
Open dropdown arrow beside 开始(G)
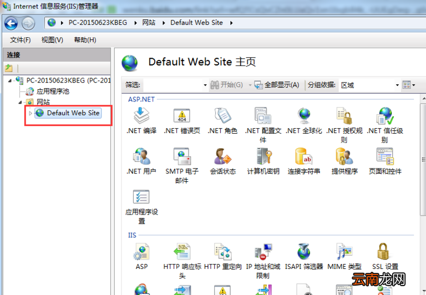click(250, 85)
